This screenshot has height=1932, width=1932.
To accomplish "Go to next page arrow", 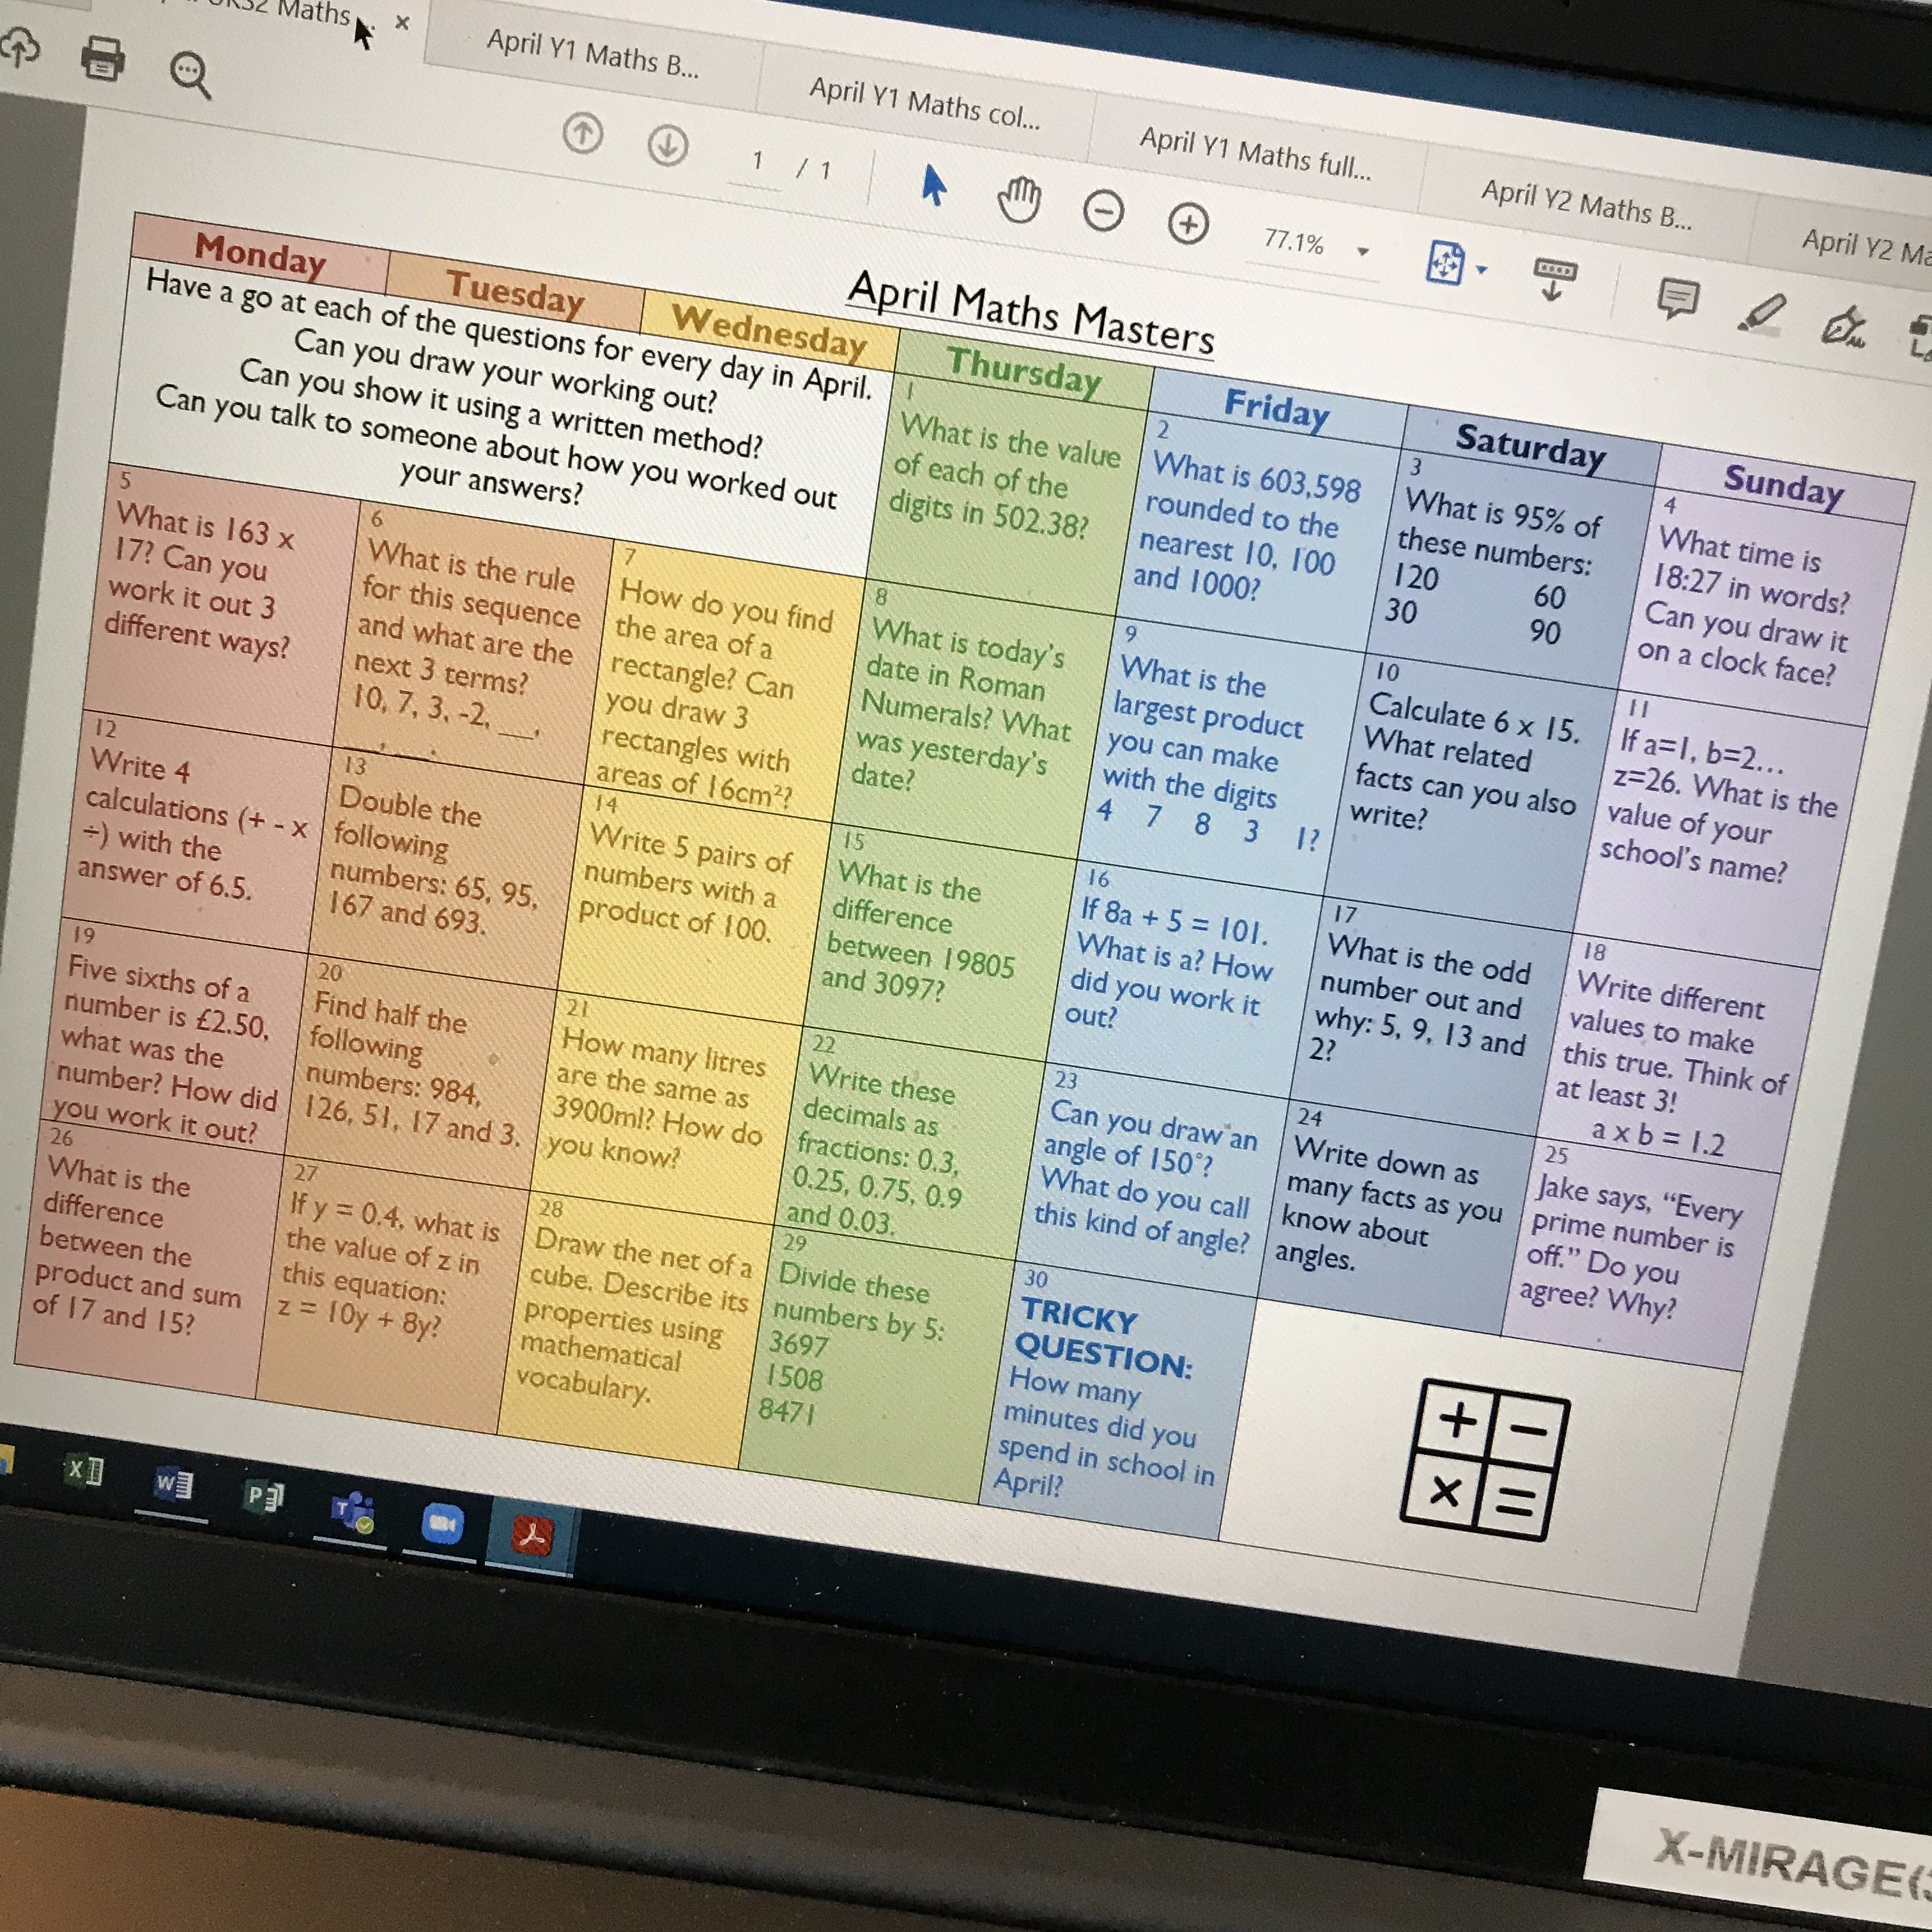I will (667, 146).
